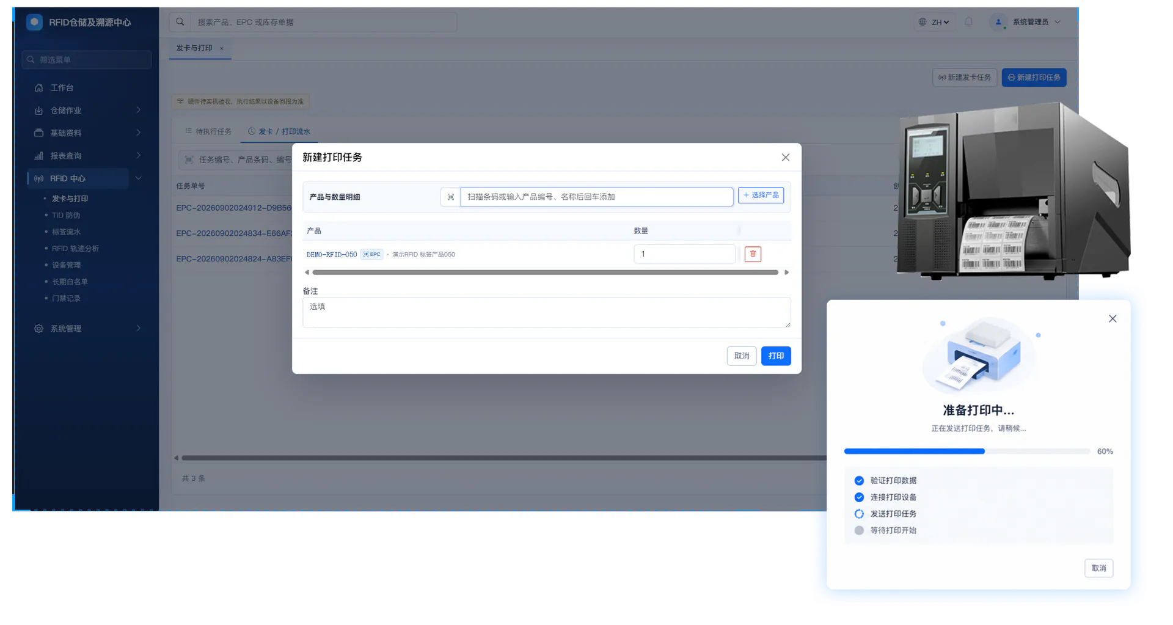The image size is (1173, 625).
Task: Click the DEMO-RFID-050 product link
Action: [332, 255]
